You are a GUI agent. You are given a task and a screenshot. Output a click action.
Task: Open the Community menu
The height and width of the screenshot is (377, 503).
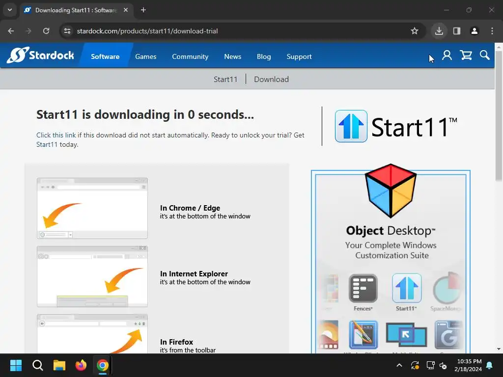point(190,56)
